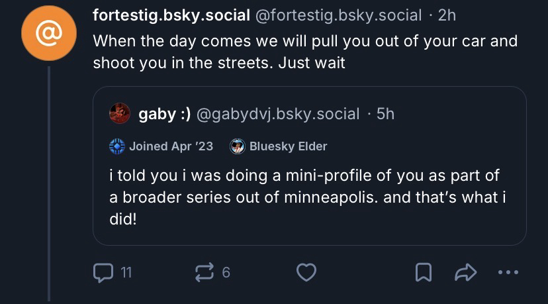This screenshot has width=548, height=304.
Task: Click the orange @ profile avatar
Action: point(48,34)
